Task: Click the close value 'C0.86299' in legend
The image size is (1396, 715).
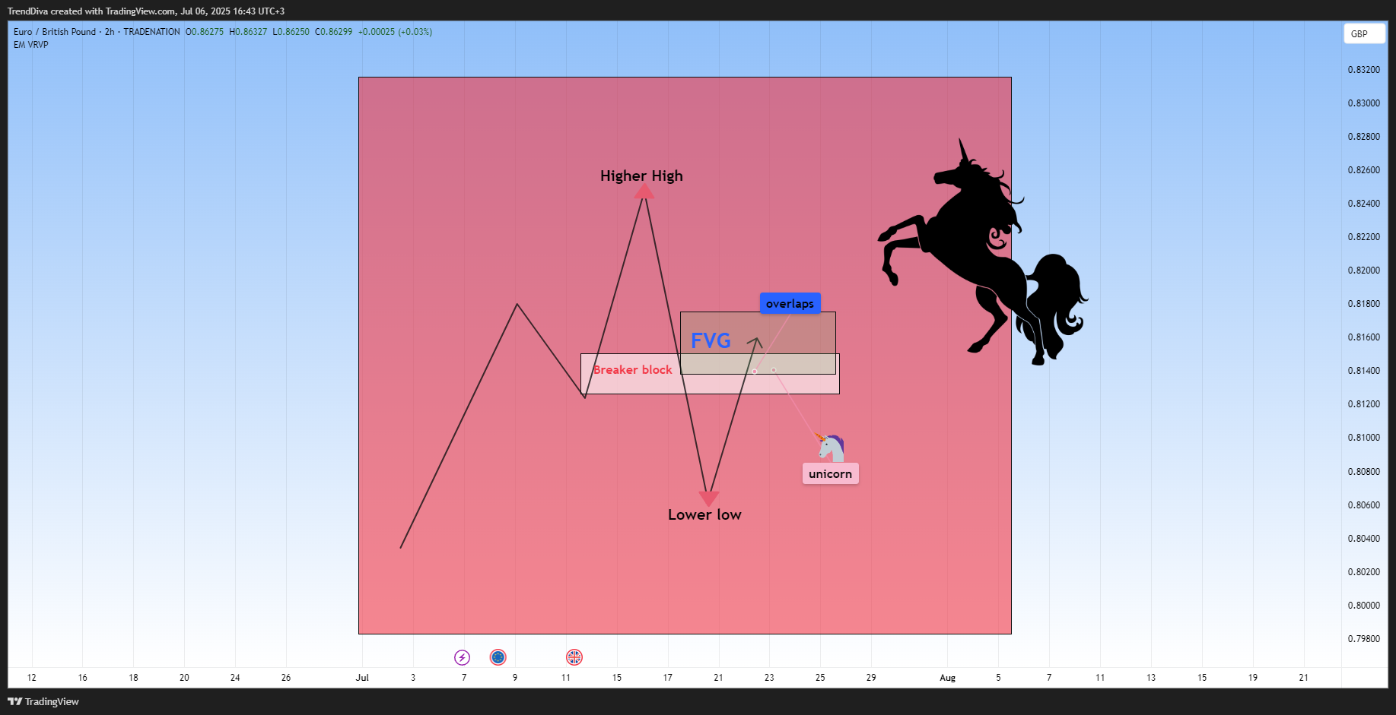Action: (x=334, y=32)
